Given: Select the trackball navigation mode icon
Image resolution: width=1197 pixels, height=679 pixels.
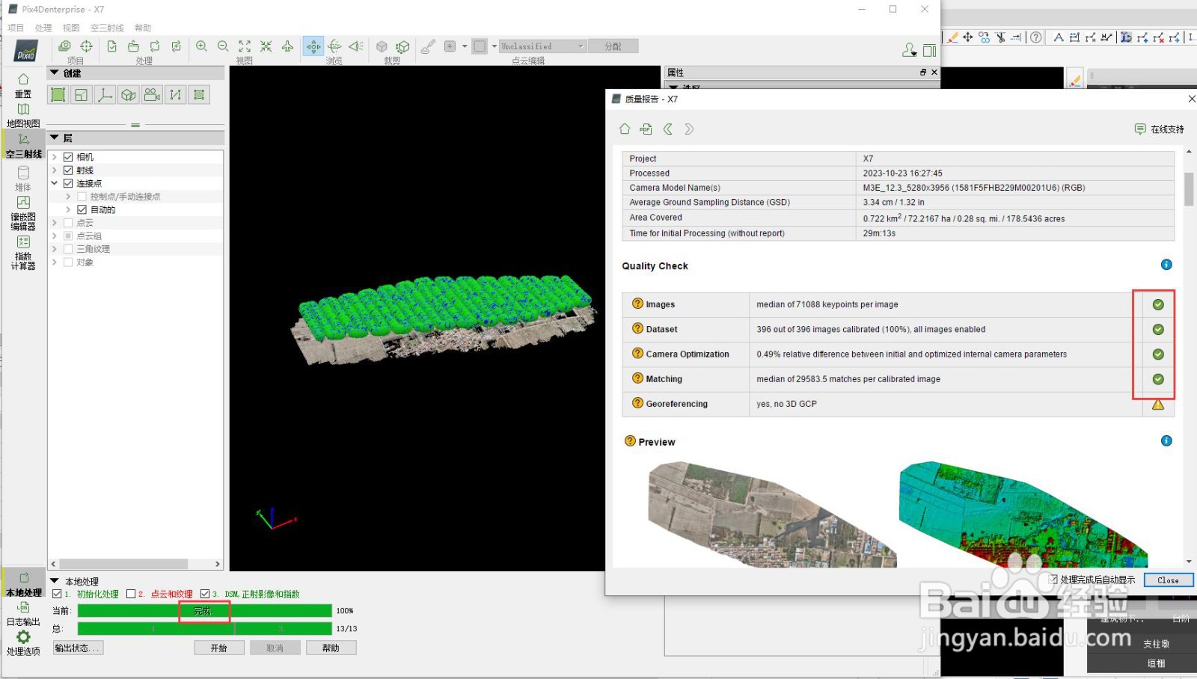Looking at the screenshot, I should click(x=334, y=46).
